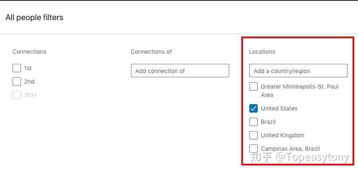
Task: Enable the United Kingdom location checkbox
Action: click(253, 135)
